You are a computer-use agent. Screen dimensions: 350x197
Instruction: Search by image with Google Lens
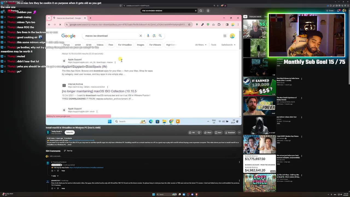tap(154, 36)
